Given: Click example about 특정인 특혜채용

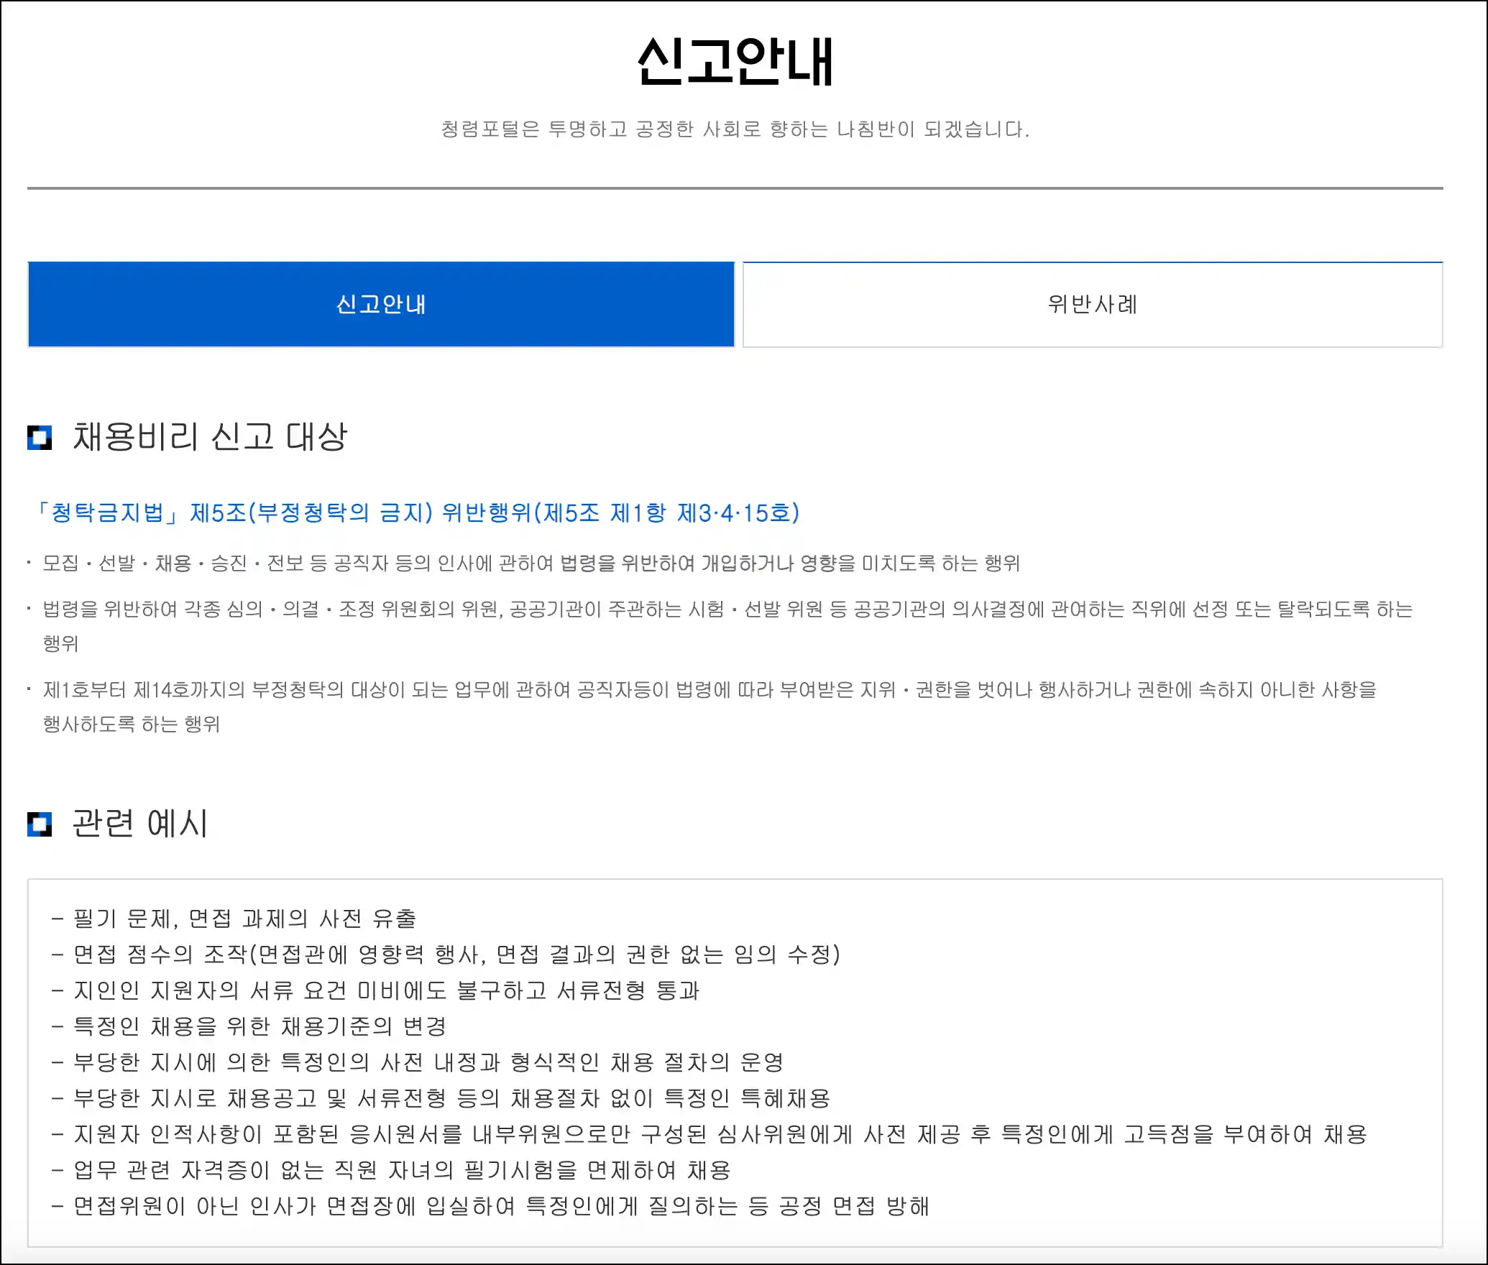Looking at the screenshot, I should 451,1098.
